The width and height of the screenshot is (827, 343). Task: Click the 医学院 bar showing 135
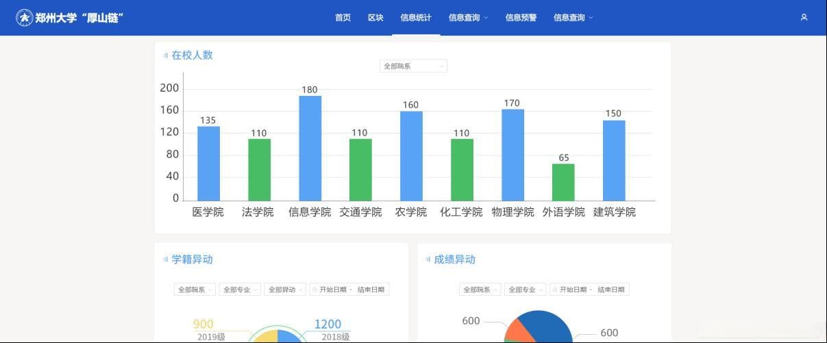[208, 164]
